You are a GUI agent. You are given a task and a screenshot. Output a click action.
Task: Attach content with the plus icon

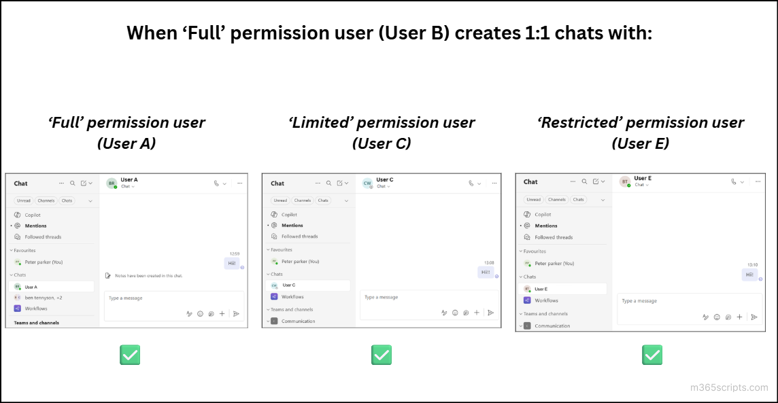221,314
